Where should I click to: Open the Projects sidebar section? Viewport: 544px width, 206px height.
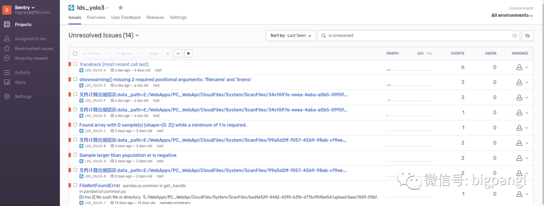[x=23, y=24]
